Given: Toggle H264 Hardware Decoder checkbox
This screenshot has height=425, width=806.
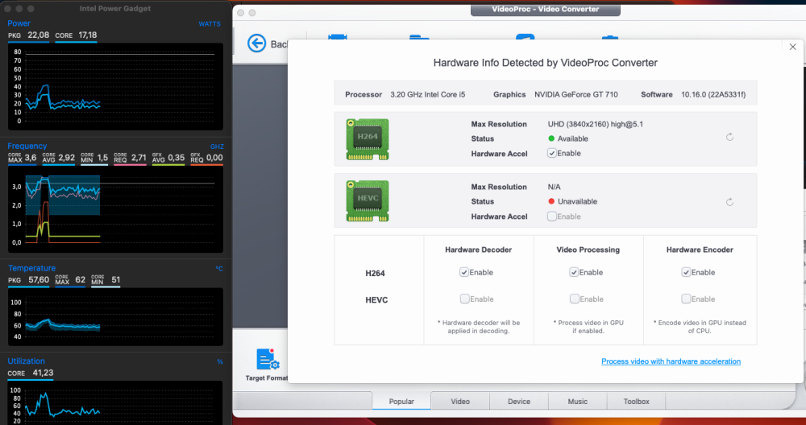Looking at the screenshot, I should [x=464, y=272].
